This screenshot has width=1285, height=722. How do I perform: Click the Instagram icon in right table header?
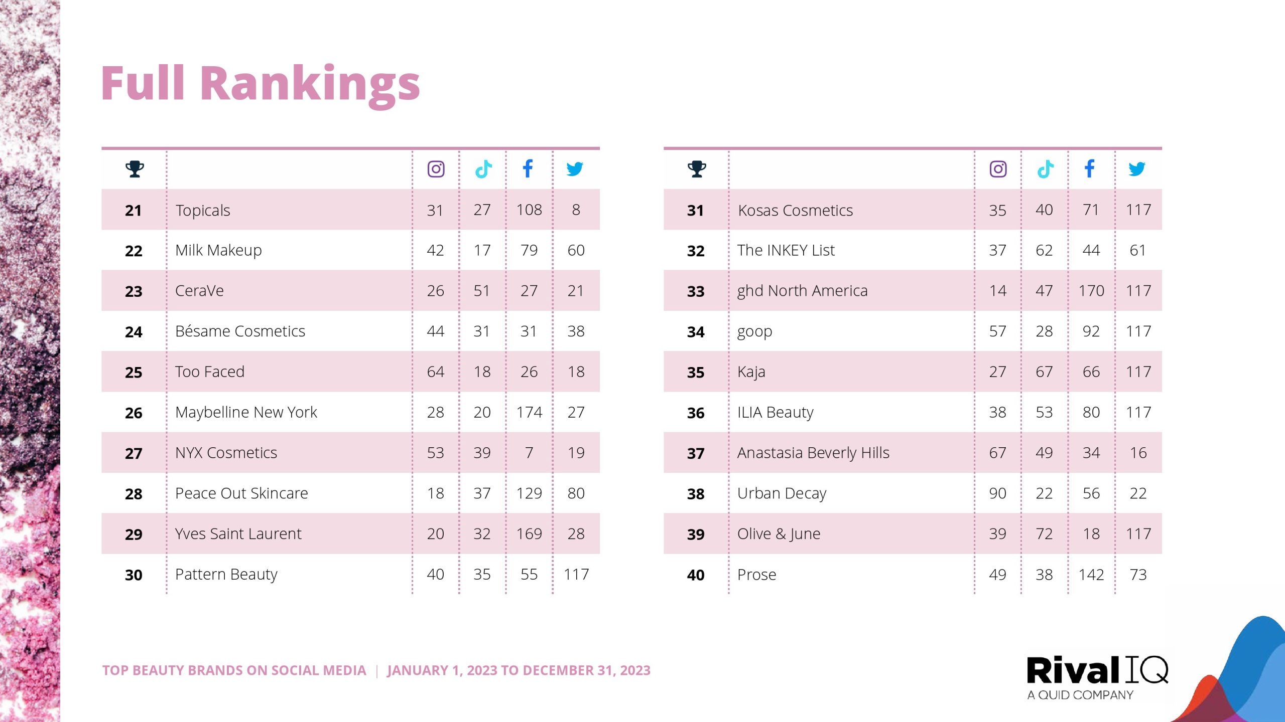(x=998, y=169)
